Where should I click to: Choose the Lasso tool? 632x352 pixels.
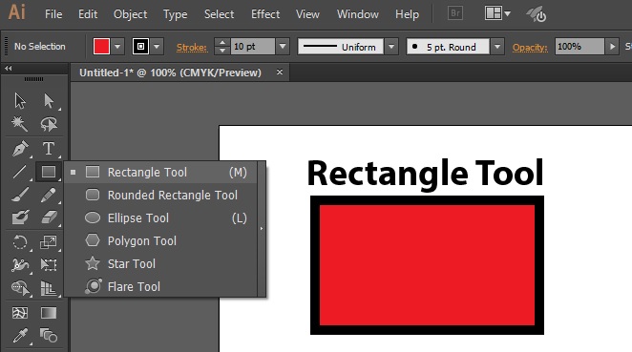[49, 124]
